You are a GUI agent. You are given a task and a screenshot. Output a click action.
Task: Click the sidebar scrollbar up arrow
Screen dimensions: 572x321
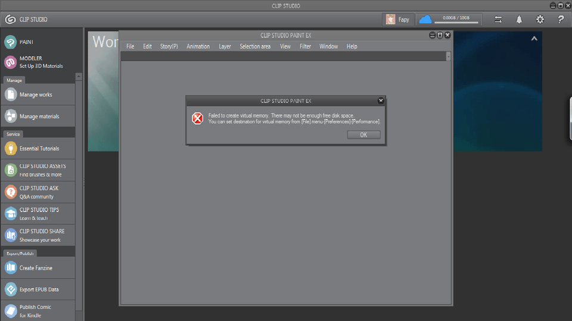pyautogui.click(x=79, y=77)
